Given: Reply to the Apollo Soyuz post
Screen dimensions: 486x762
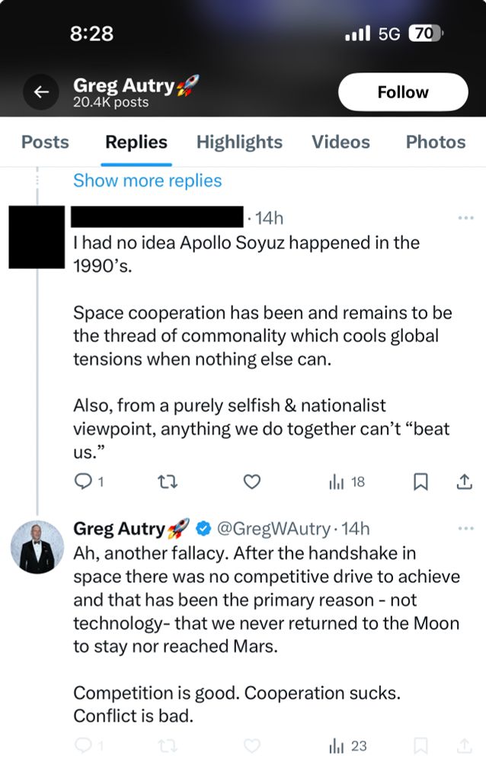Looking at the screenshot, I should 85,482.
